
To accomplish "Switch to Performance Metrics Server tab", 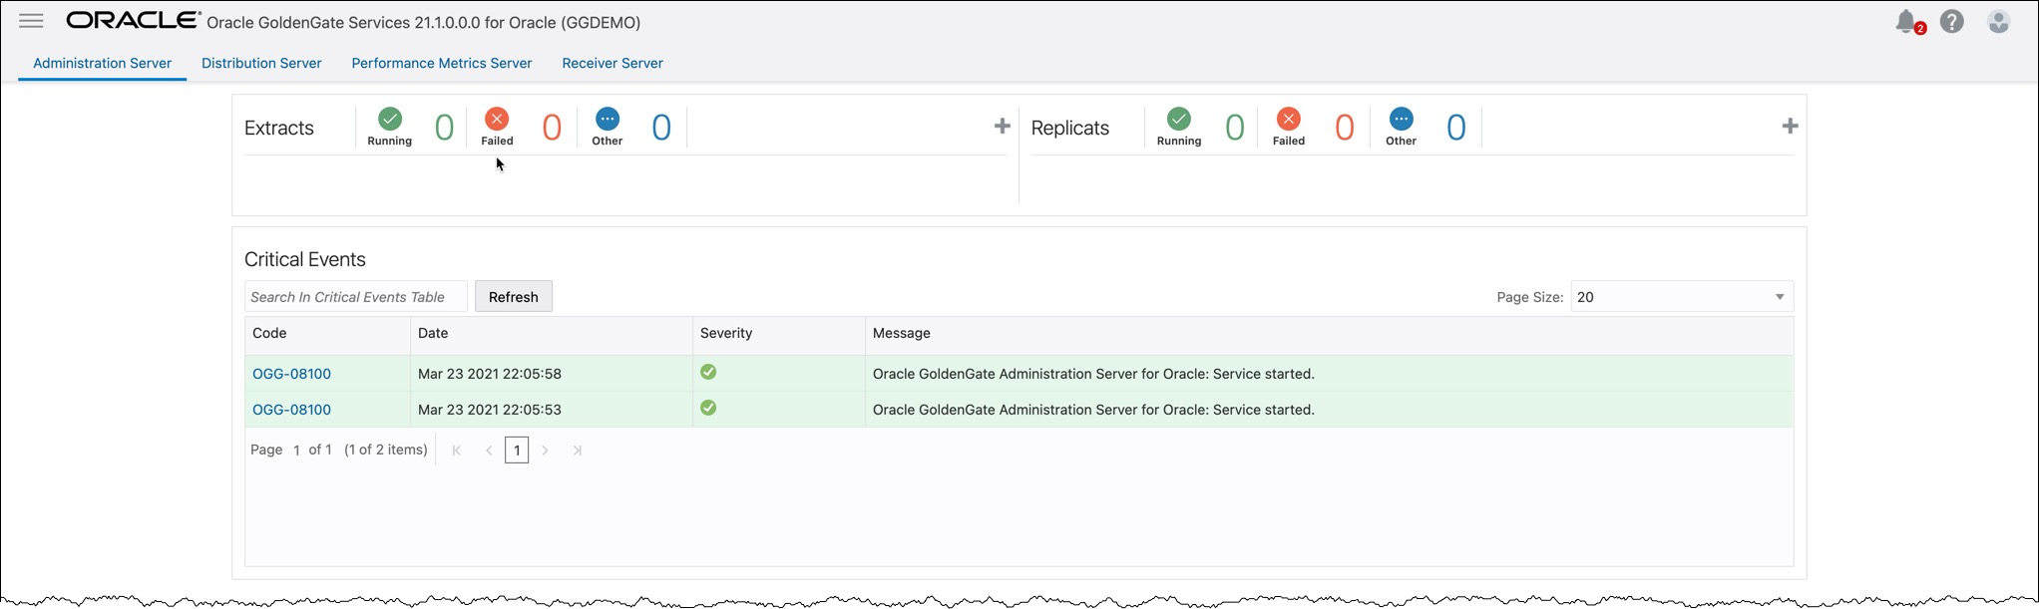I will coord(442,63).
